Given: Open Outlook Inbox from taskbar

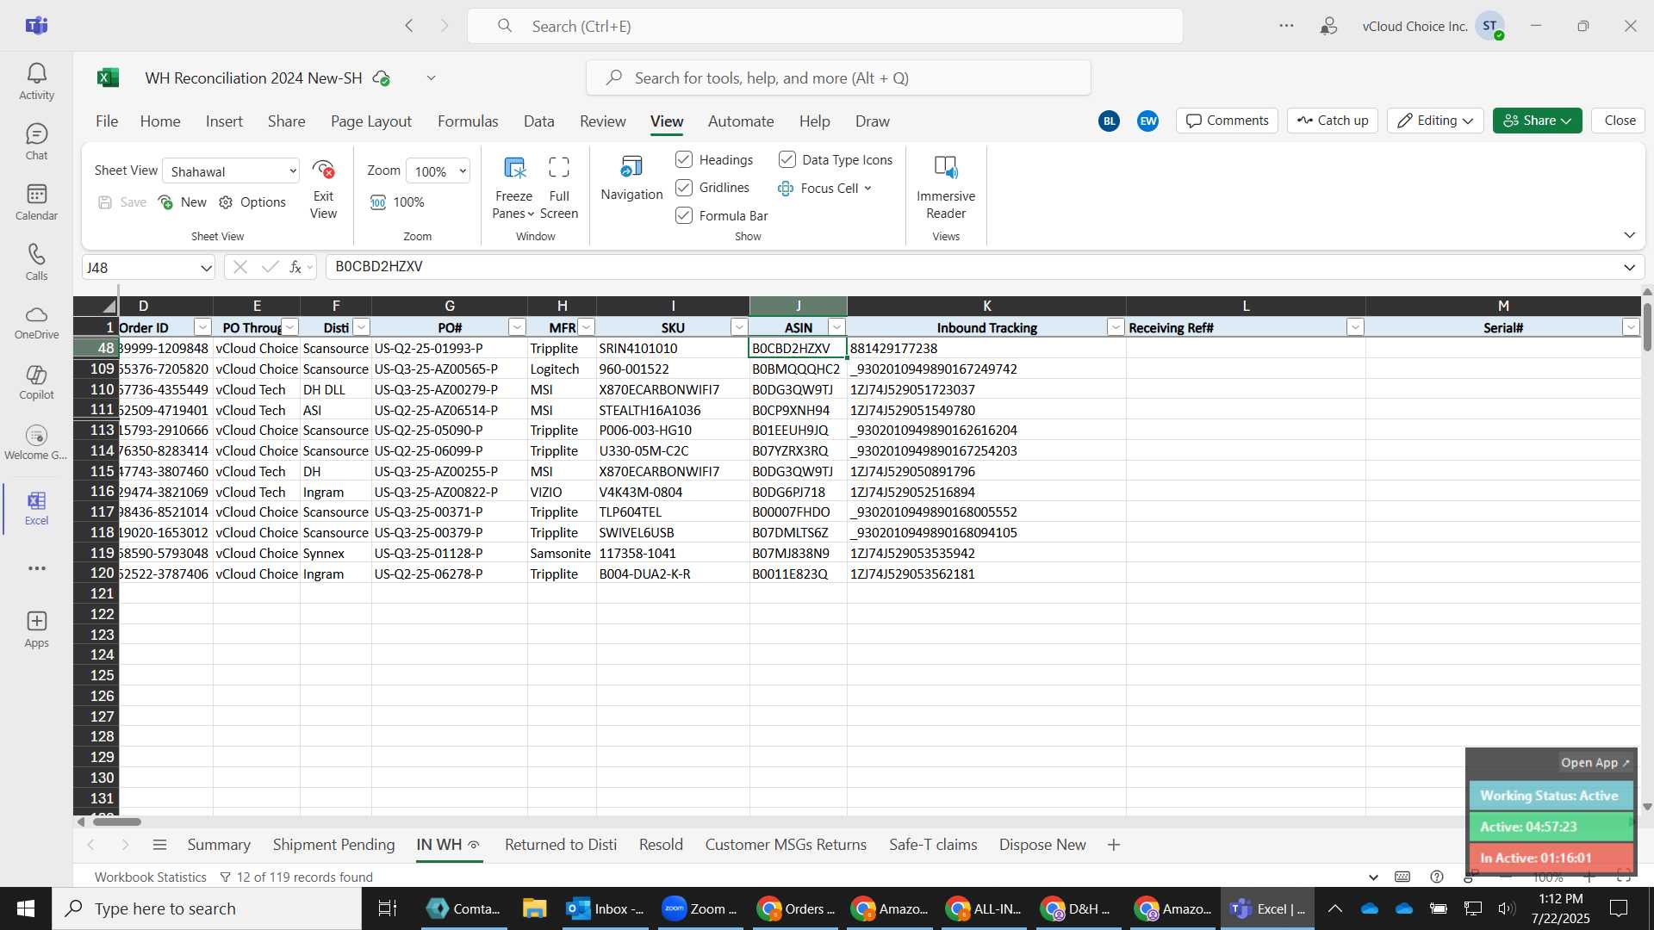Looking at the screenshot, I should pyautogui.click(x=606, y=908).
